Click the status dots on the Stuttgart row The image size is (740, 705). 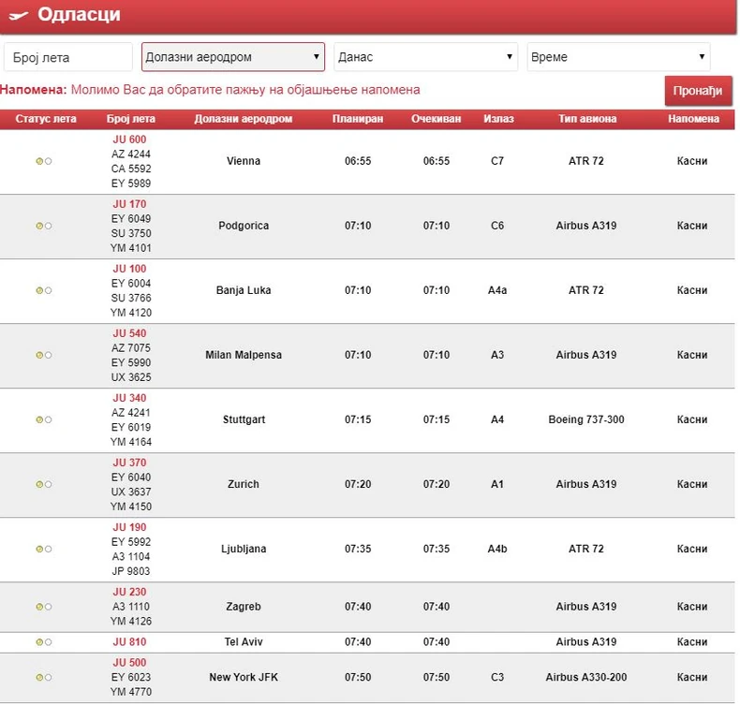click(x=43, y=419)
